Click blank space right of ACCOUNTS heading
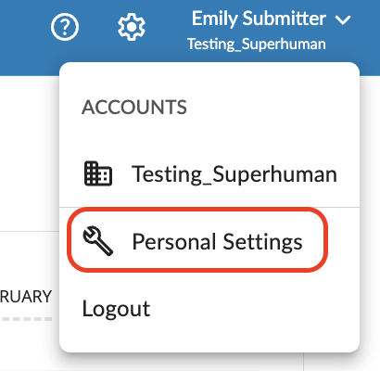380x371 pixels. [272, 108]
